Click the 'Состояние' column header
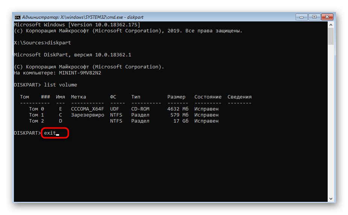Screen dimensions: 348x215 click(208, 97)
